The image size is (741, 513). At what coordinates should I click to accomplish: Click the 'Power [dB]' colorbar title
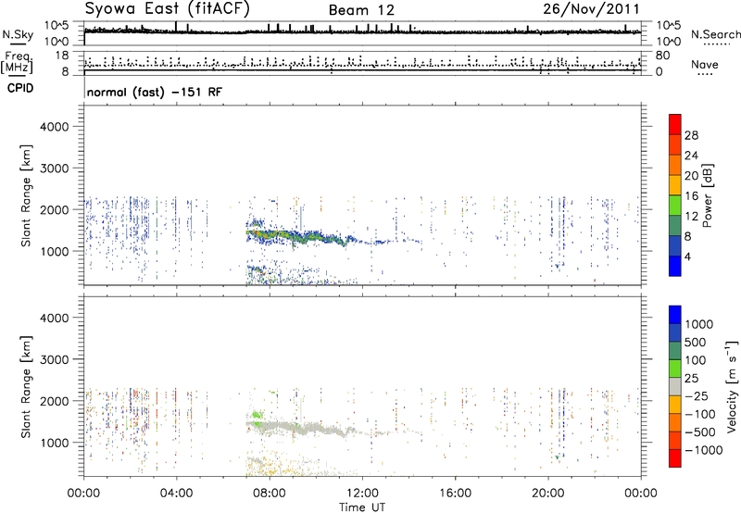tap(708, 195)
